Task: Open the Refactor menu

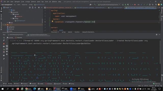Action: (x=34, y=2)
